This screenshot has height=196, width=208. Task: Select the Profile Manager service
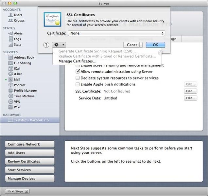(x=23, y=91)
